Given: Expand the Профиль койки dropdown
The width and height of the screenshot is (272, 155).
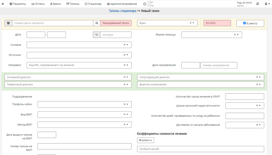Looking at the screenshot, I should (x=127, y=104).
